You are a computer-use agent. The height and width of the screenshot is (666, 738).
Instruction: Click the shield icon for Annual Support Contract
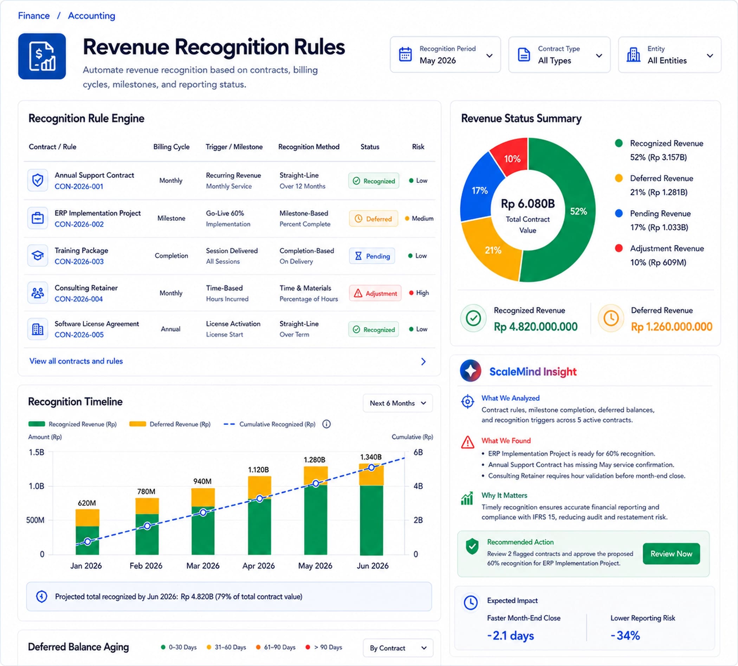38,180
